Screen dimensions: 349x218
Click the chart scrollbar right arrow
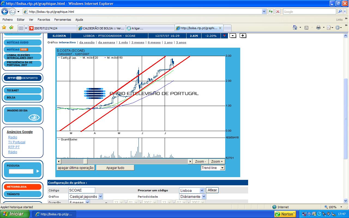point(190,162)
